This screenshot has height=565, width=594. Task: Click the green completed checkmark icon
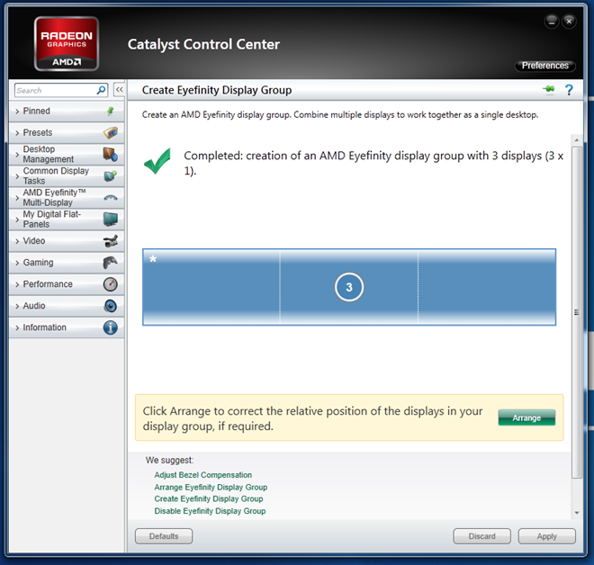click(x=157, y=161)
